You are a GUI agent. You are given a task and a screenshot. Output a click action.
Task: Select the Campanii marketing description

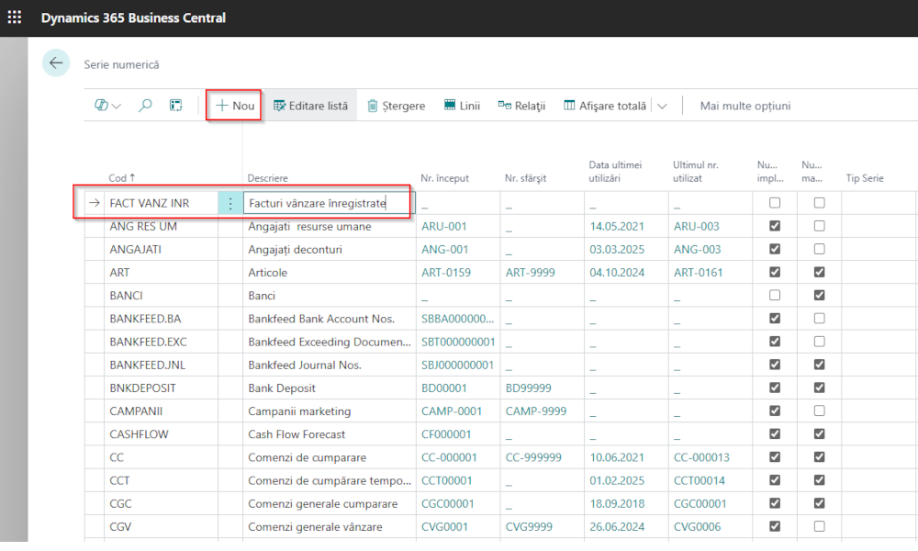pos(299,411)
